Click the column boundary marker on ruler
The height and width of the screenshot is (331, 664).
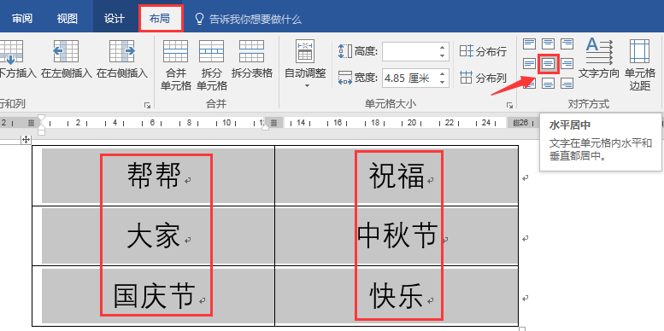click(x=274, y=123)
